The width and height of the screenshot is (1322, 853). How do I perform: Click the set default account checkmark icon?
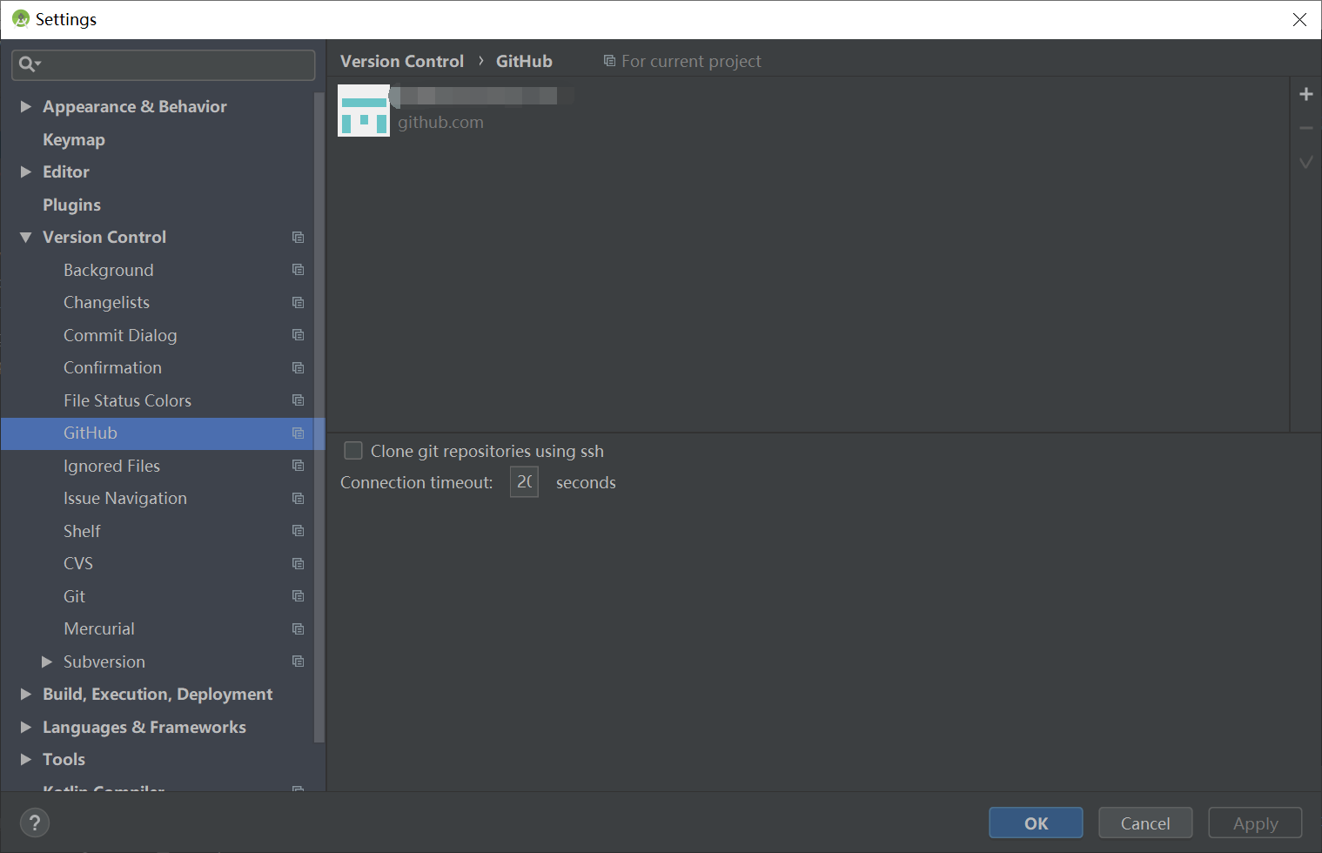coord(1305,162)
